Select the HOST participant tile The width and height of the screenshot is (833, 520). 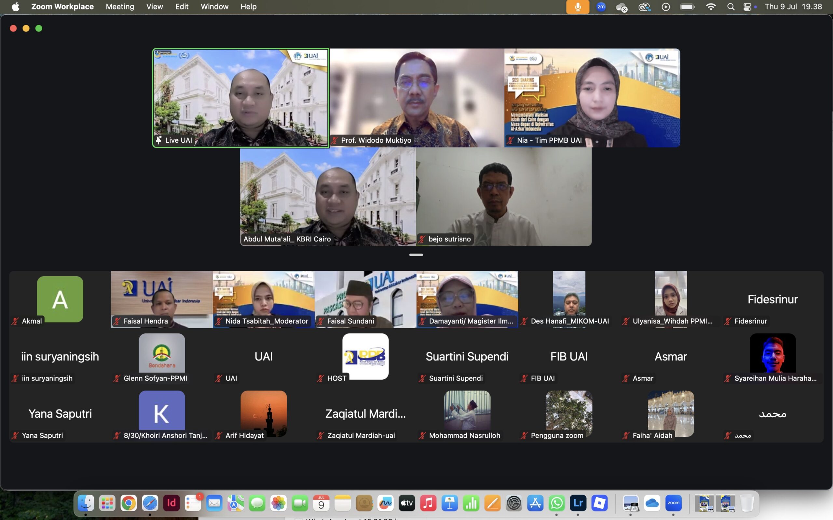tap(365, 357)
